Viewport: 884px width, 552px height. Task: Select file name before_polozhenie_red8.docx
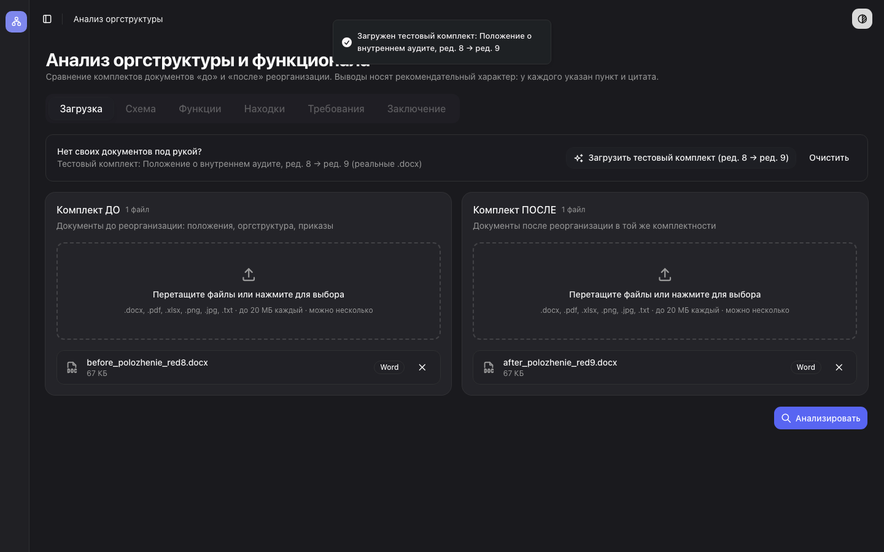click(x=147, y=362)
